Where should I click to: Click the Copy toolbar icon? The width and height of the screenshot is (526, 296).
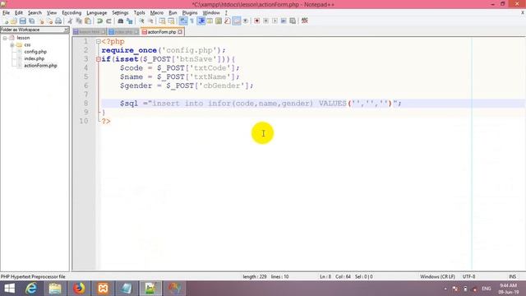pyautogui.click(x=79, y=21)
